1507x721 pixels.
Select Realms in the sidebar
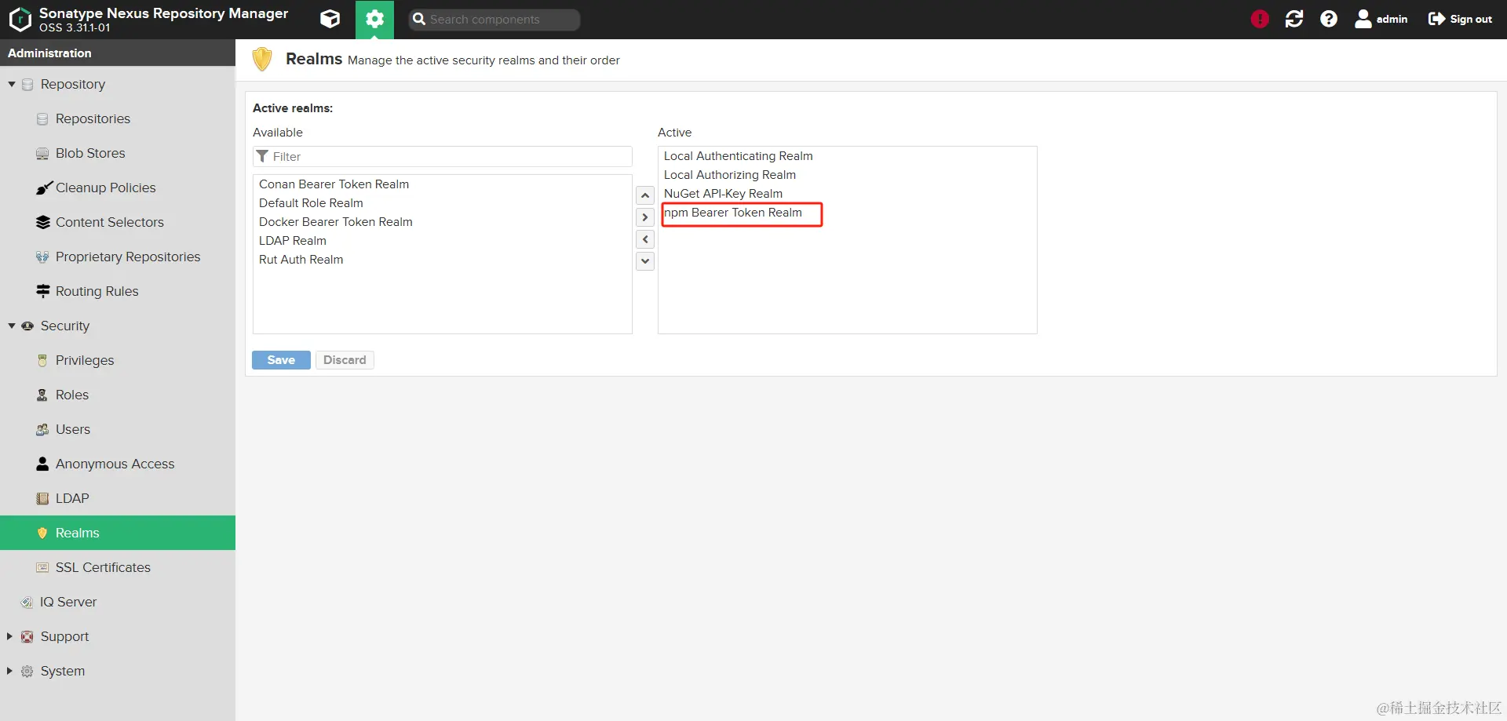(x=118, y=533)
